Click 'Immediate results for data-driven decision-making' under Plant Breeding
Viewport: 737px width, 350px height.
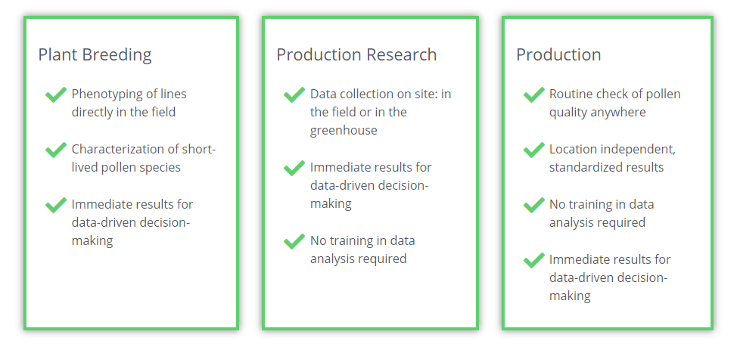(x=132, y=222)
